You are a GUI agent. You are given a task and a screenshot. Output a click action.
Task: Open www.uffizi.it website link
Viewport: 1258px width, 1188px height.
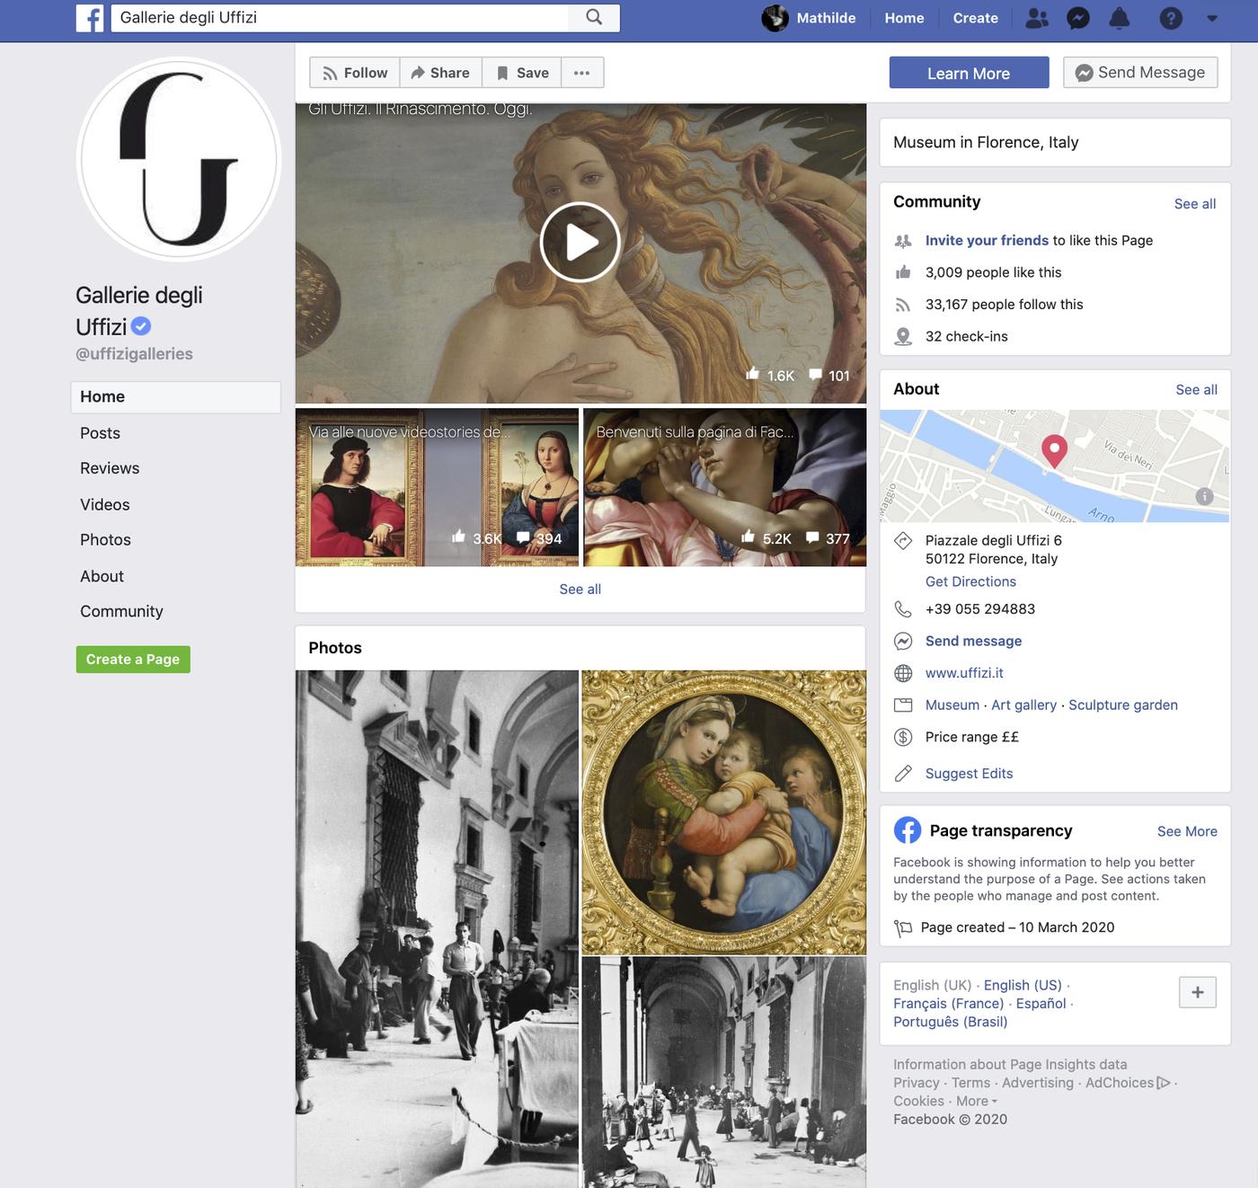(964, 673)
